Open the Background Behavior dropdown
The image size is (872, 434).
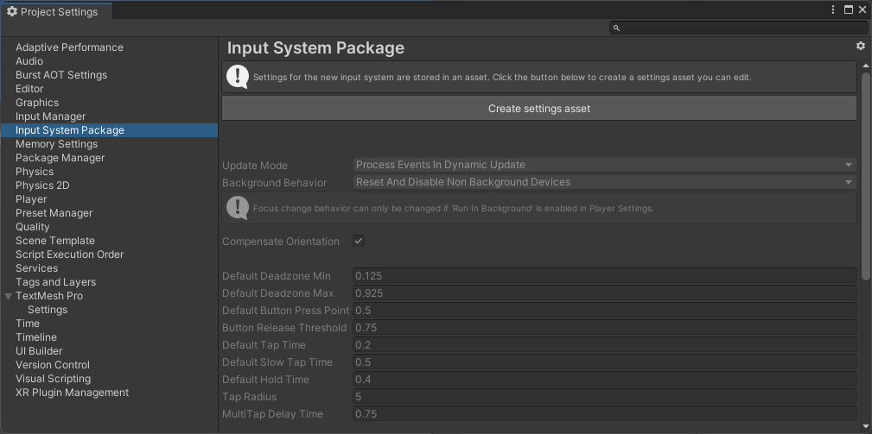[604, 182]
